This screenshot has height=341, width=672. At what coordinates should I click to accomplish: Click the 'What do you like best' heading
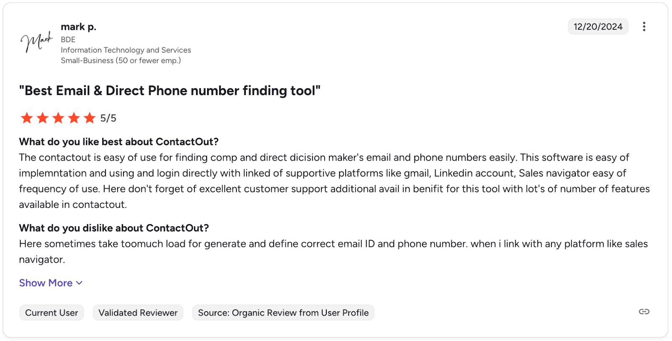pyautogui.click(x=119, y=142)
